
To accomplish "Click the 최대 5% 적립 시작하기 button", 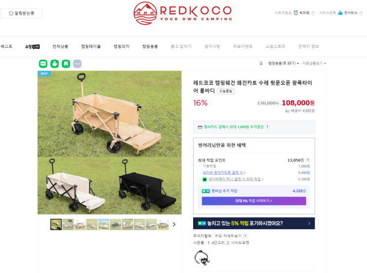I will click(254, 201).
